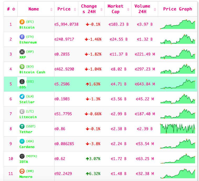
Task: Sort by Volume 24H column header
Action: coord(142,9)
